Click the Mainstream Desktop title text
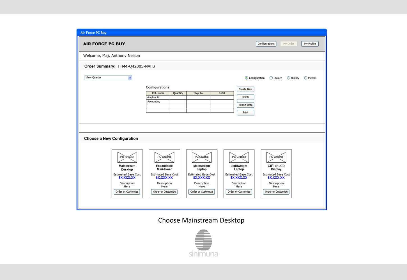 [127, 168]
